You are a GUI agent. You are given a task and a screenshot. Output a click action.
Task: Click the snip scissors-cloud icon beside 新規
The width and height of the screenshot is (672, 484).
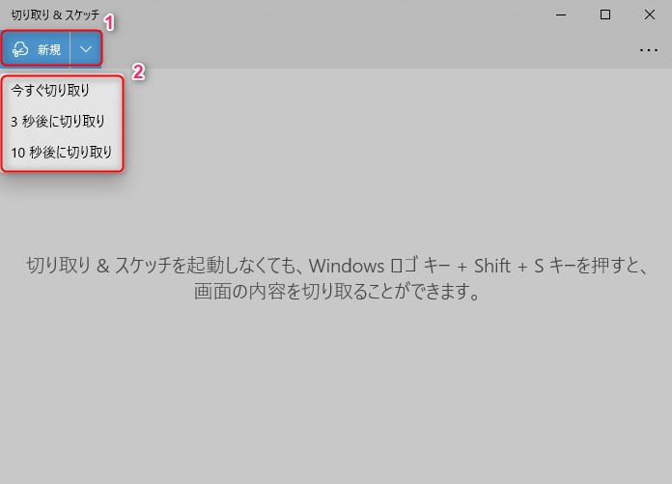point(20,49)
